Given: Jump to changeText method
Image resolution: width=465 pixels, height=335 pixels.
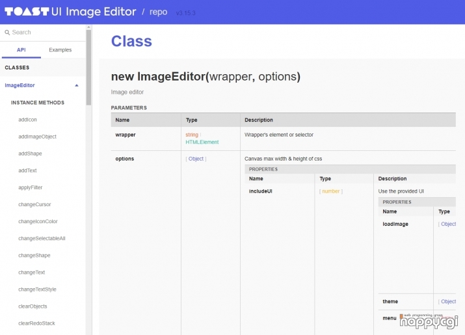Looking at the screenshot, I should (x=31, y=272).
